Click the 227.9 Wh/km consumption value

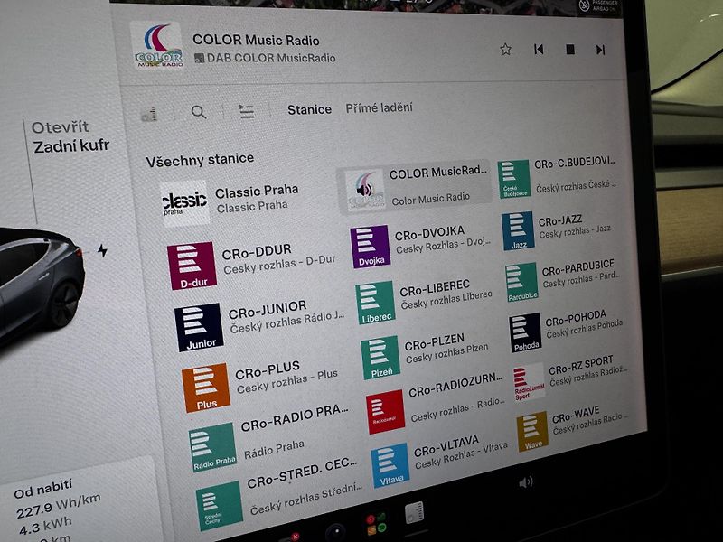[x=59, y=507]
